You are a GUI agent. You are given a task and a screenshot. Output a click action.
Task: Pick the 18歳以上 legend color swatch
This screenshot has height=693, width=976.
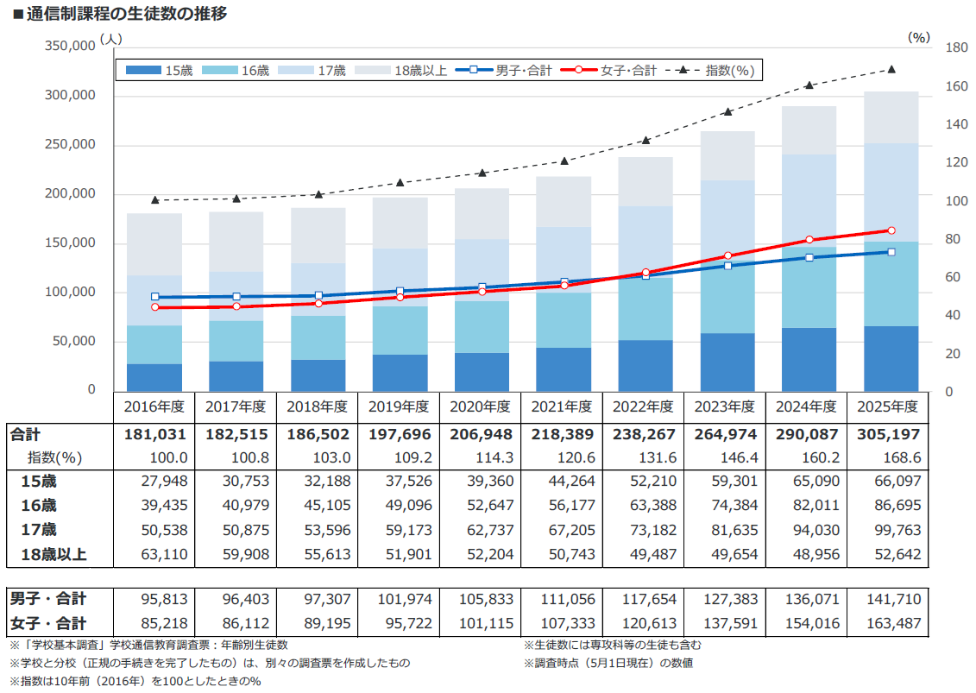pos(372,71)
